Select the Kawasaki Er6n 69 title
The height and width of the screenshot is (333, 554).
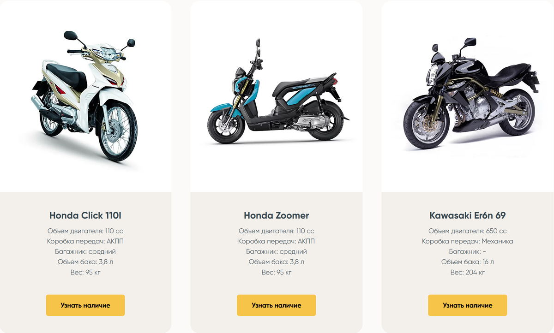tap(468, 215)
